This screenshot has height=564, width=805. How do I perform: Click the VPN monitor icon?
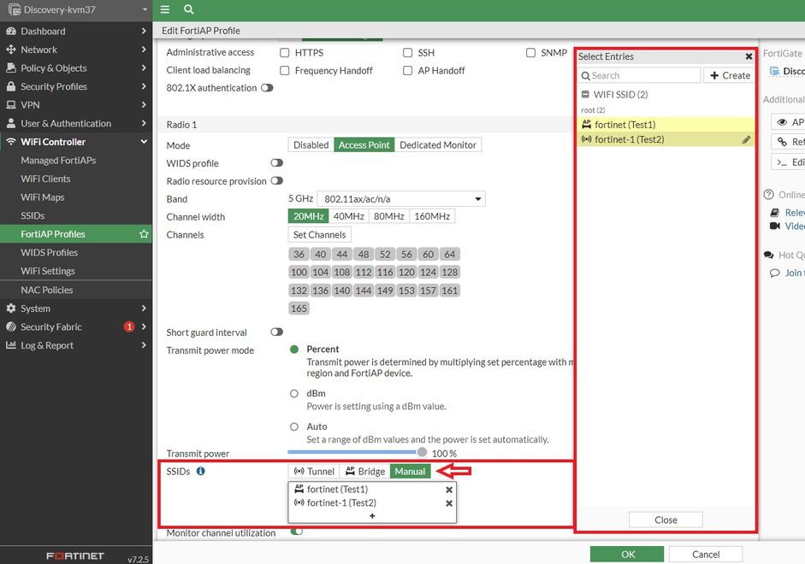(x=11, y=105)
